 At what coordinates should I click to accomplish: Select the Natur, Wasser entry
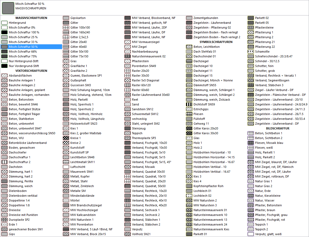(x=265, y=200)
